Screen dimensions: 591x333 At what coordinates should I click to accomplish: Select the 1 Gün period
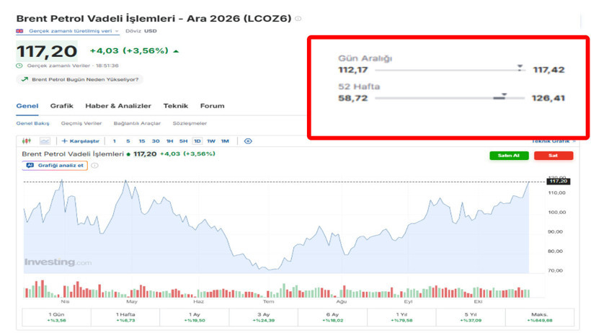(x=56, y=317)
